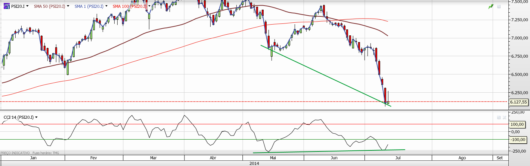Click the 6.250,00 price axis label
Screen dimensions: 530x166
coord(519,93)
